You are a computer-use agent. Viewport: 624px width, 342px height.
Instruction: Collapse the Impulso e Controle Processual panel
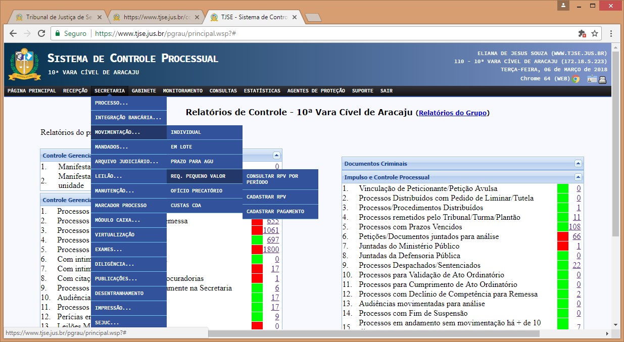click(578, 177)
